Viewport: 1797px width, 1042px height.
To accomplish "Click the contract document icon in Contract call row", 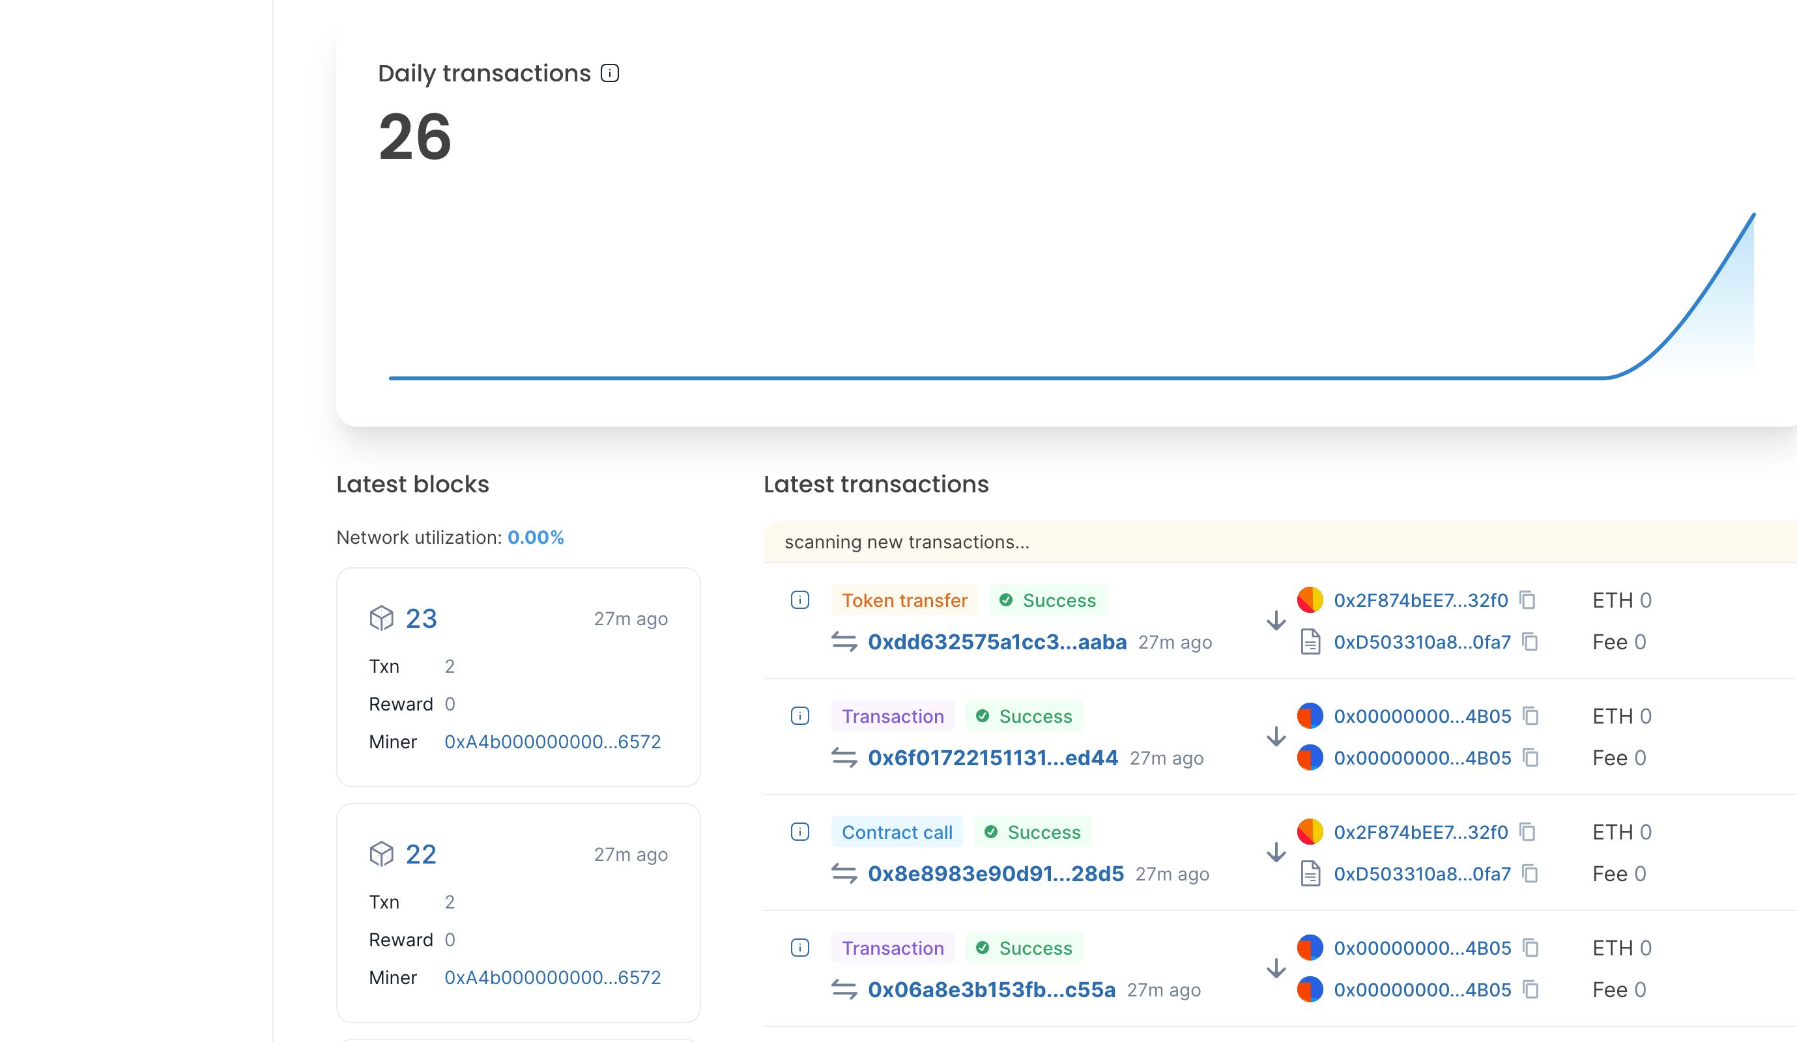I will 1310,874.
